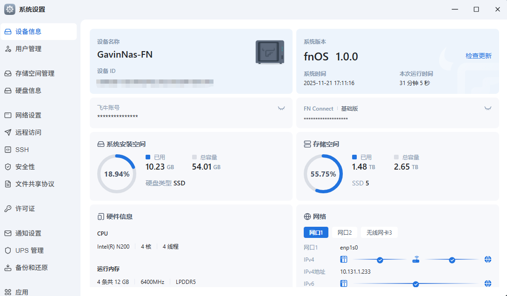Click the 设备信息 drive icon in sidebar
Image resolution: width=507 pixels, height=296 pixels.
(8, 32)
